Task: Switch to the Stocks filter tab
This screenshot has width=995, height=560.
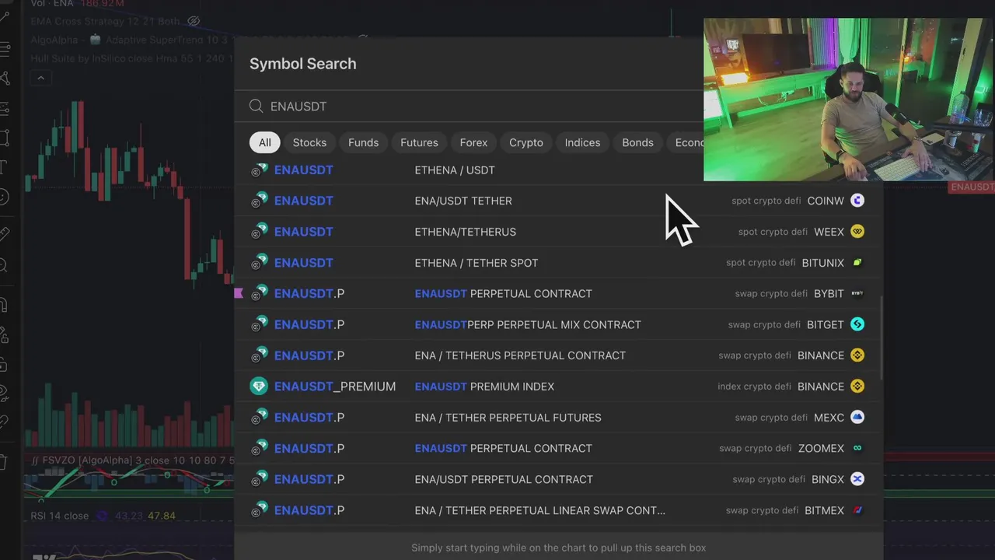Action: [309, 142]
